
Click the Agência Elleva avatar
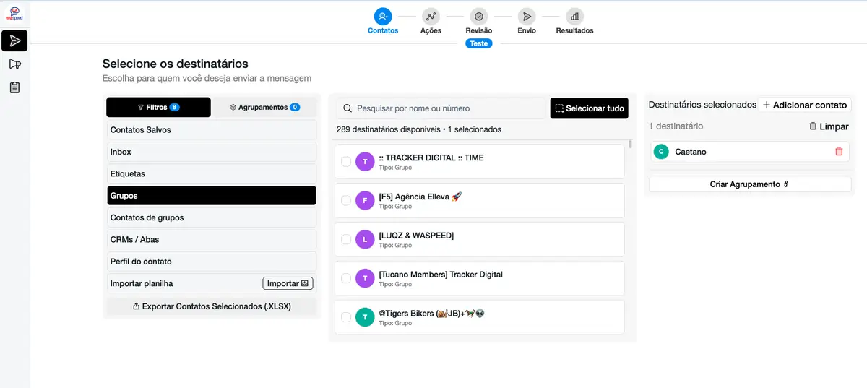365,200
